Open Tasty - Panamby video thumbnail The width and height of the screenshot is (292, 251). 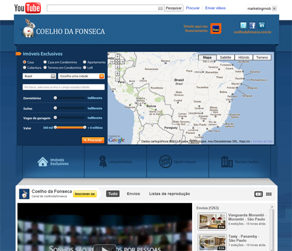212,242
